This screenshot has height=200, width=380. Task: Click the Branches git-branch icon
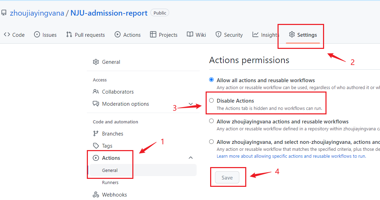[96, 133]
